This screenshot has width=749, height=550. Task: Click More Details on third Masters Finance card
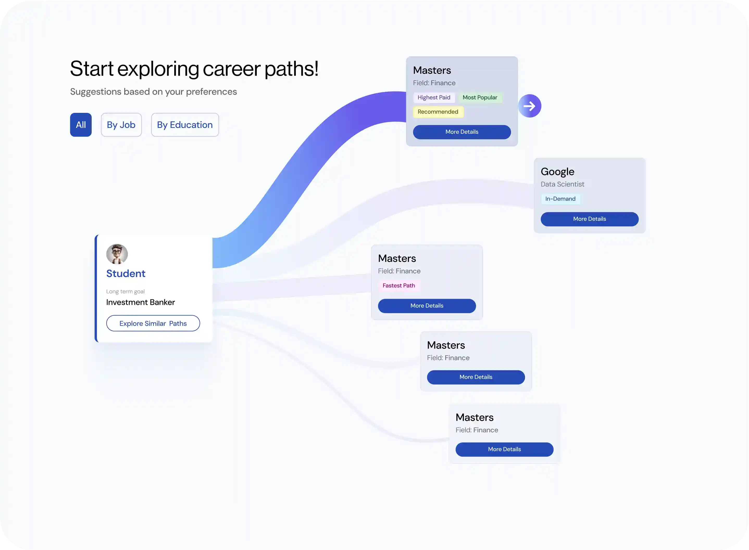(476, 377)
